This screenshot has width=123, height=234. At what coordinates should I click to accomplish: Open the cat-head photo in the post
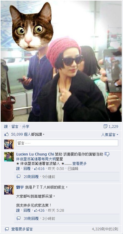[61, 61]
